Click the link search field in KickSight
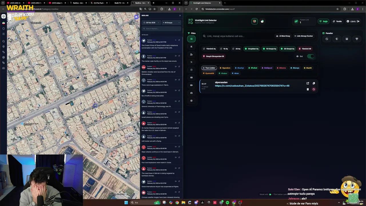This screenshot has height=206, width=366. pos(237,36)
